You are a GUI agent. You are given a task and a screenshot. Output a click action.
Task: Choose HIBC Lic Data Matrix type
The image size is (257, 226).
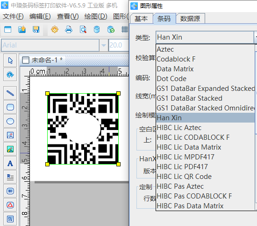[x=205, y=147]
